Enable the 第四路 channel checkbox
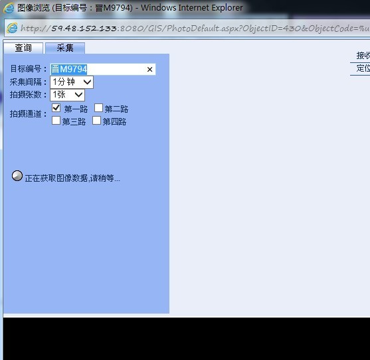 (x=96, y=120)
